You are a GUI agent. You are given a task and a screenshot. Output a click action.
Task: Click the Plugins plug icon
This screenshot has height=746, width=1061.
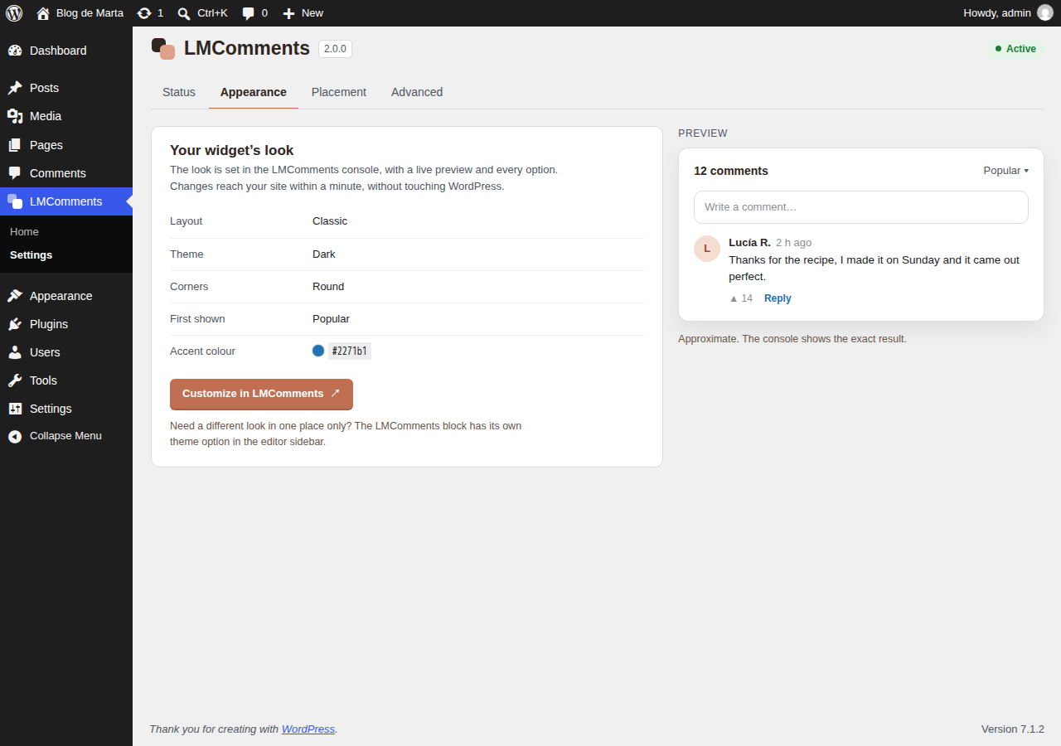15,324
